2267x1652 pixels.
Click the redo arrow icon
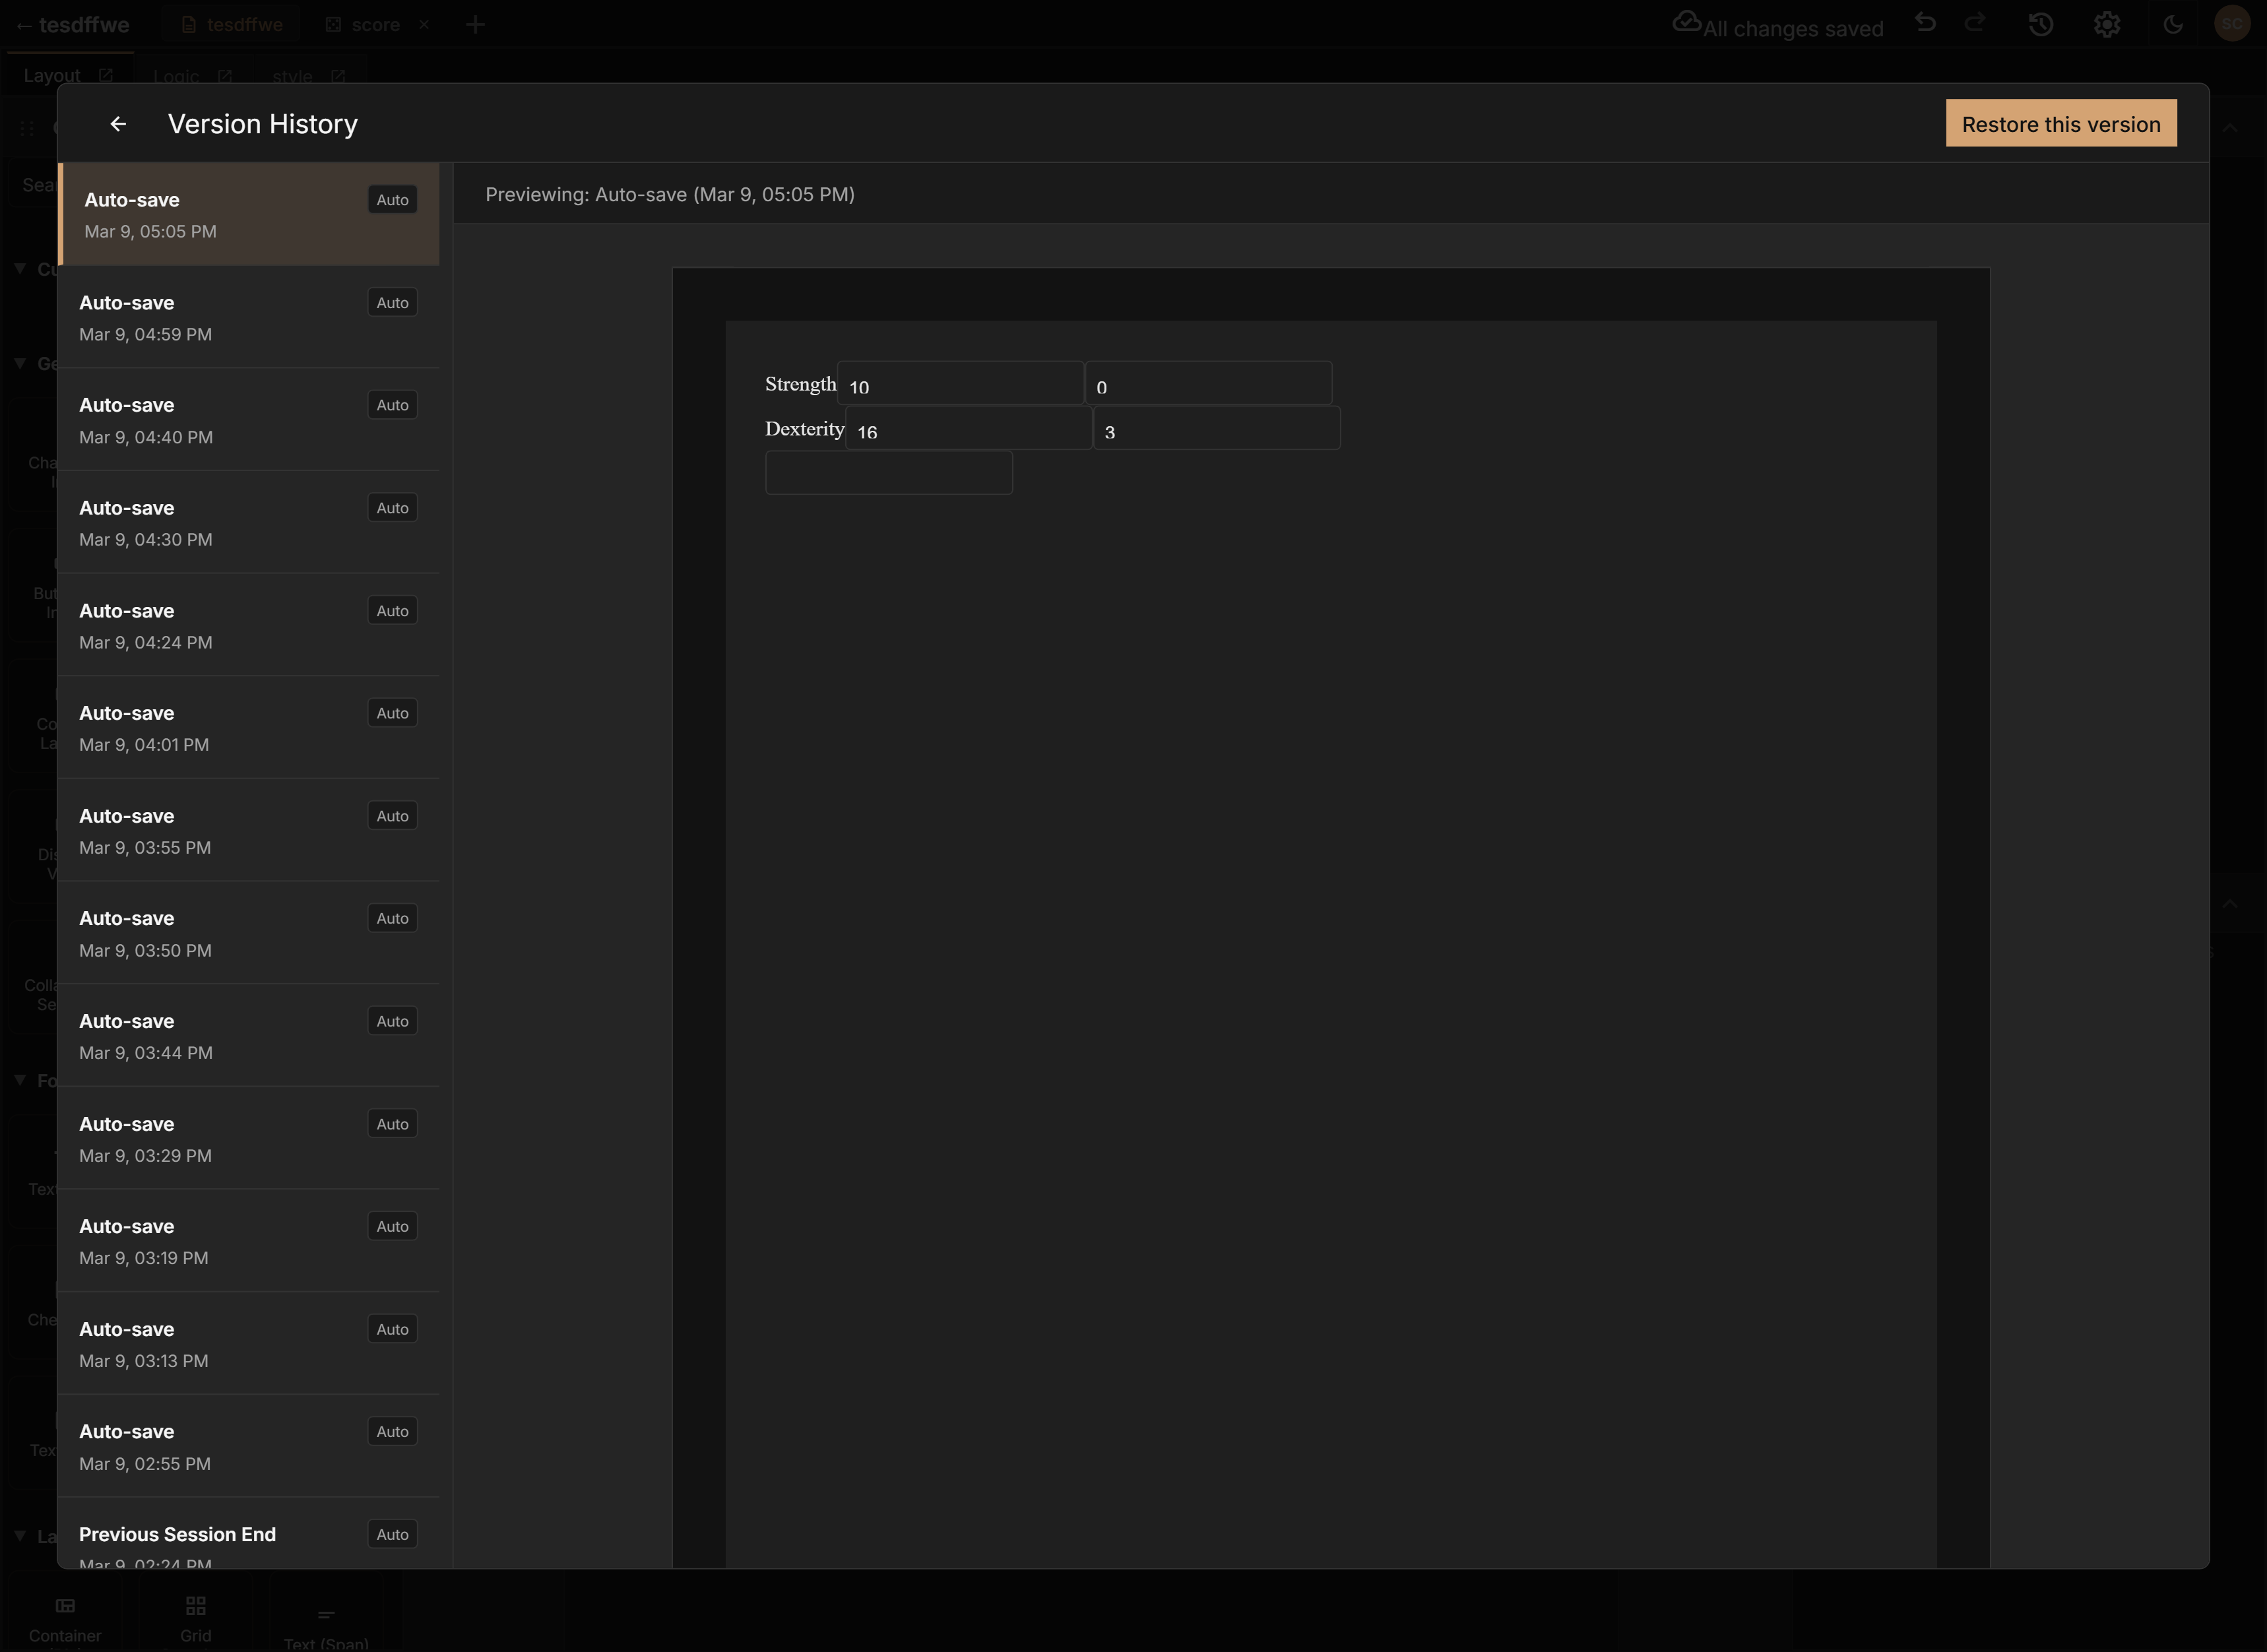pos(1975,23)
